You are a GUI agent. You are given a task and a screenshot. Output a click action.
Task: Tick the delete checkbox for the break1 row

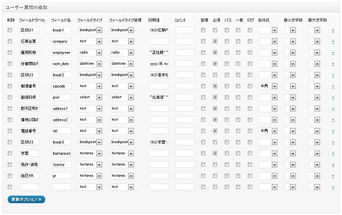9,30
